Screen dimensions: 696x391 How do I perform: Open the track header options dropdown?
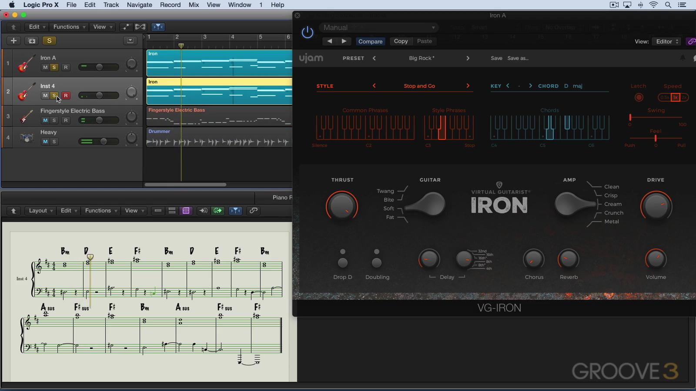point(130,40)
